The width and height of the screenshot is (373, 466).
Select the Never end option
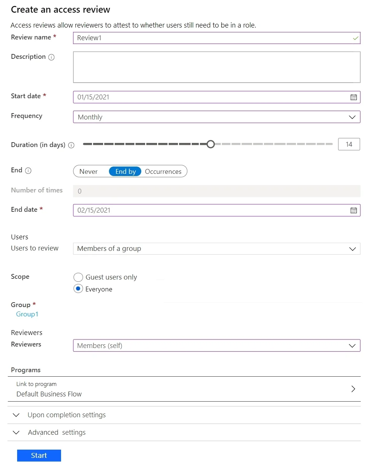(x=89, y=172)
